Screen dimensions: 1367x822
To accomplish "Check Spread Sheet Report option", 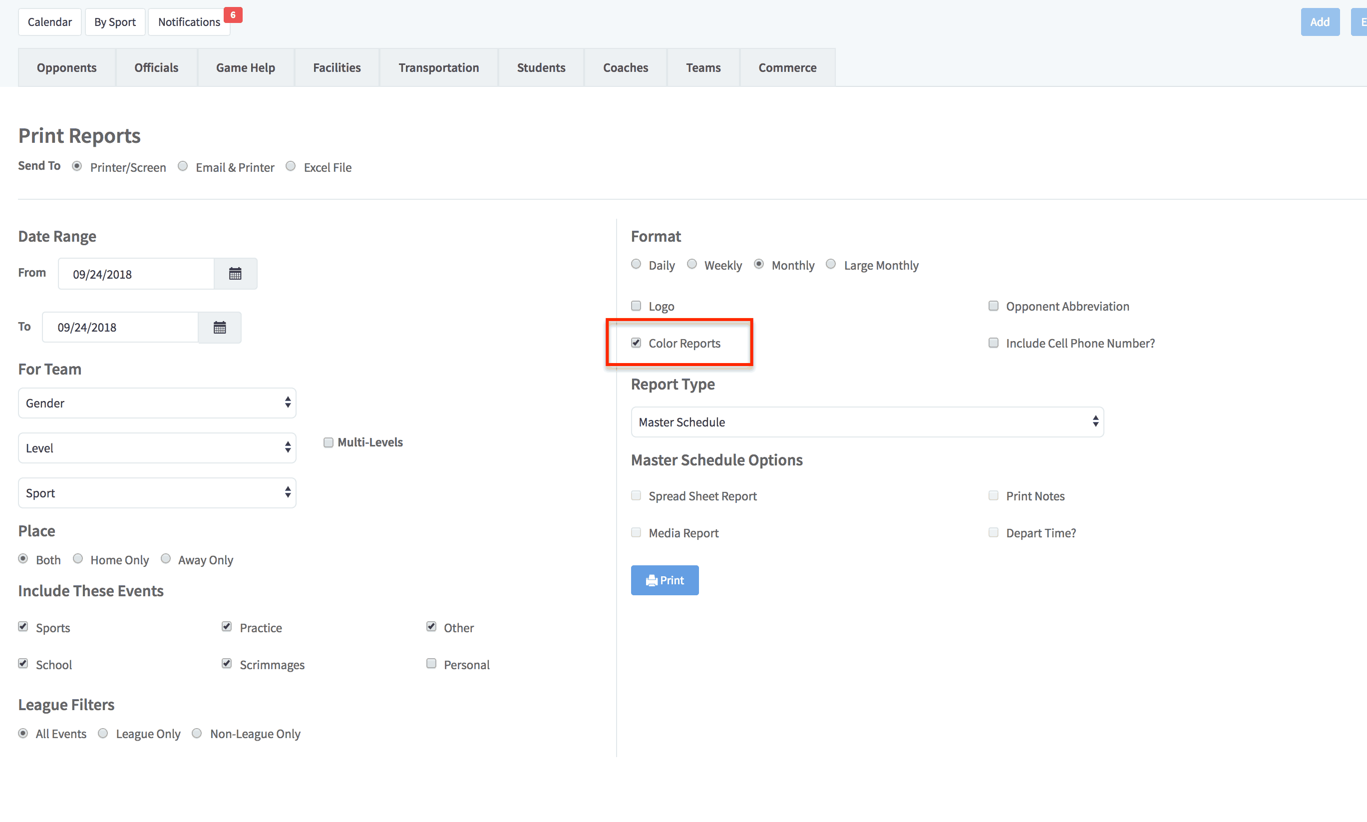I will click(636, 495).
